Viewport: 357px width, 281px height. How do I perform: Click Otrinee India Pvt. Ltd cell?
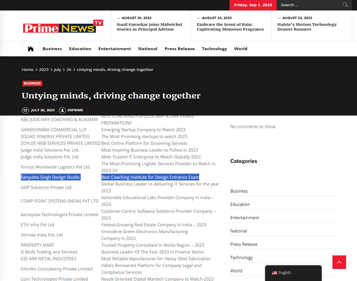pyautogui.click(x=42, y=235)
